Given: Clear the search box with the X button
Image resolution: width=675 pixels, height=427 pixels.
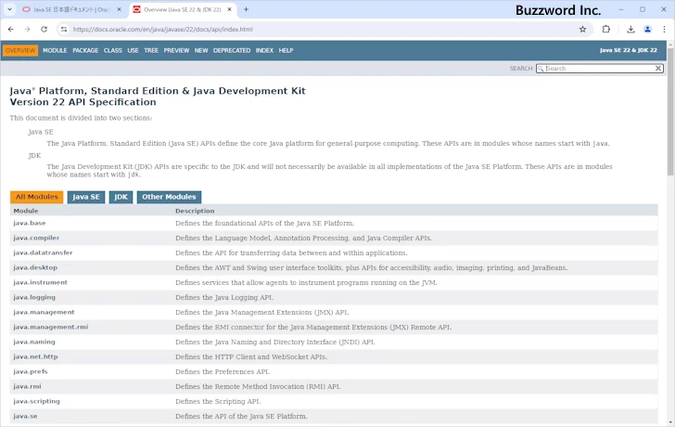Looking at the screenshot, I should point(658,68).
